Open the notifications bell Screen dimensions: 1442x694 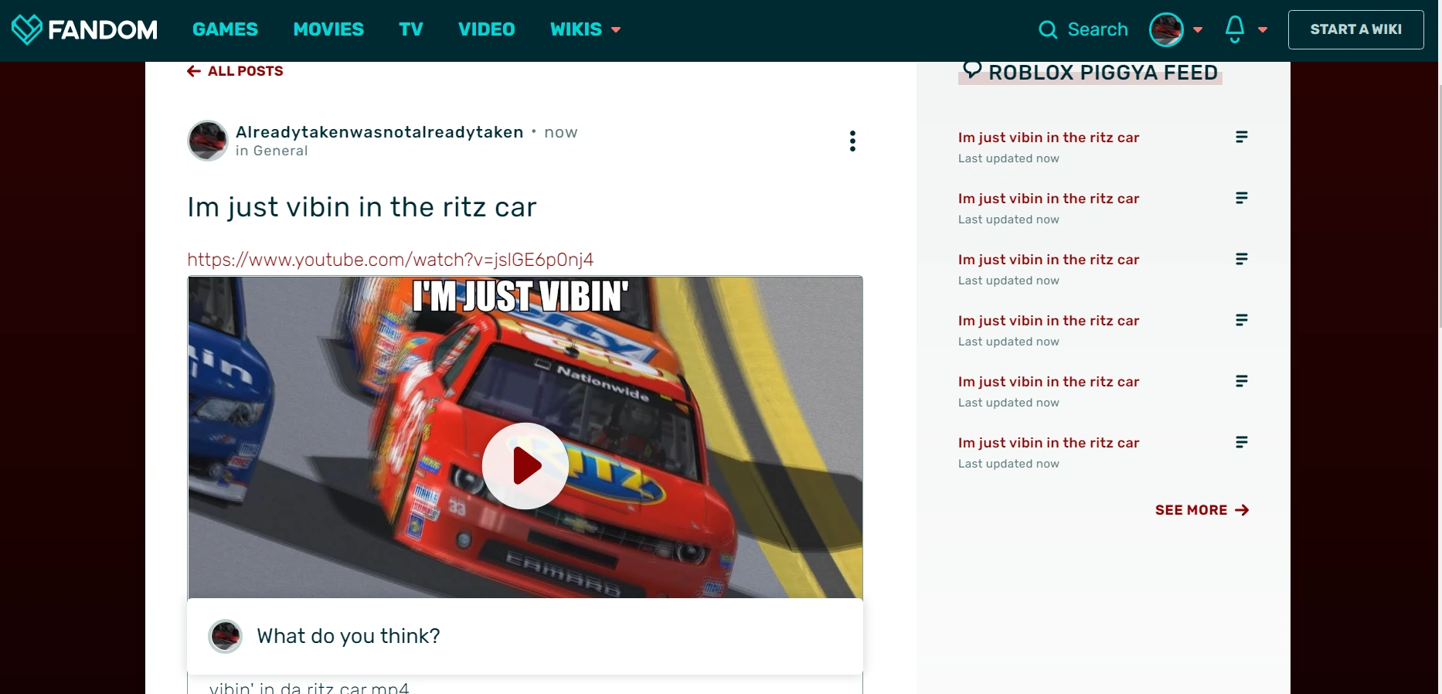click(1235, 29)
